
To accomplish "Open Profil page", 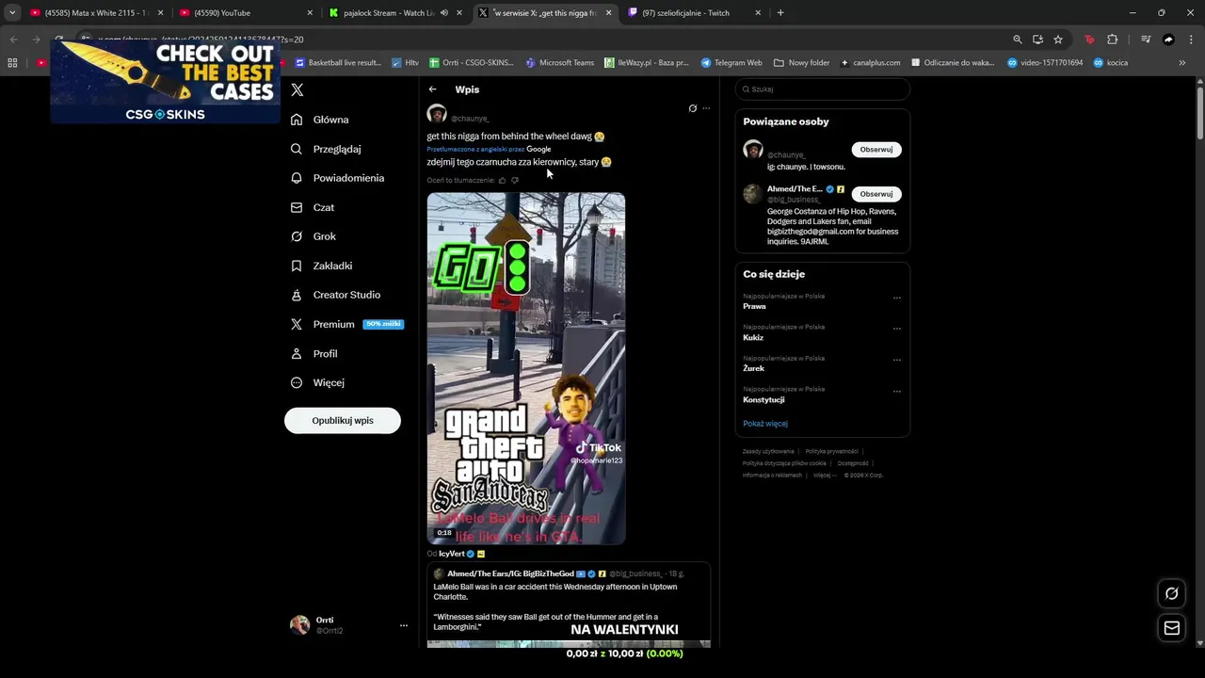I will tap(313, 353).
